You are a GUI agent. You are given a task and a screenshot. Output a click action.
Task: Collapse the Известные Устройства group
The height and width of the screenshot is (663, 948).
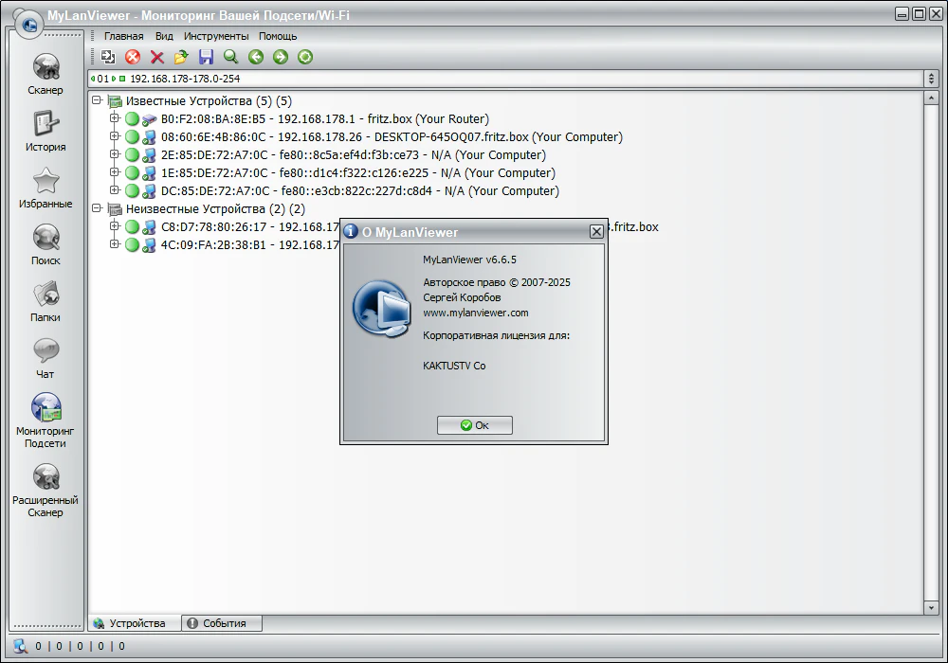97,99
